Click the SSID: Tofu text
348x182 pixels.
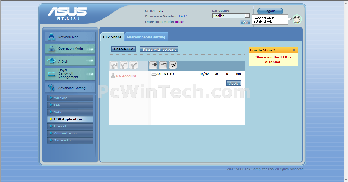point(154,11)
